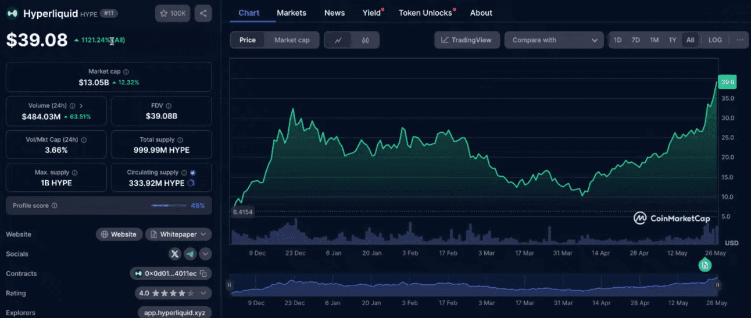
Task: Click the right handle of range navigator
Action: [x=718, y=285]
